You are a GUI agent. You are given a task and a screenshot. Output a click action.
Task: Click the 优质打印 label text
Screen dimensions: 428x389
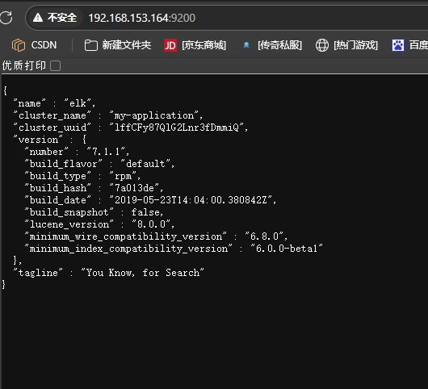(24, 65)
